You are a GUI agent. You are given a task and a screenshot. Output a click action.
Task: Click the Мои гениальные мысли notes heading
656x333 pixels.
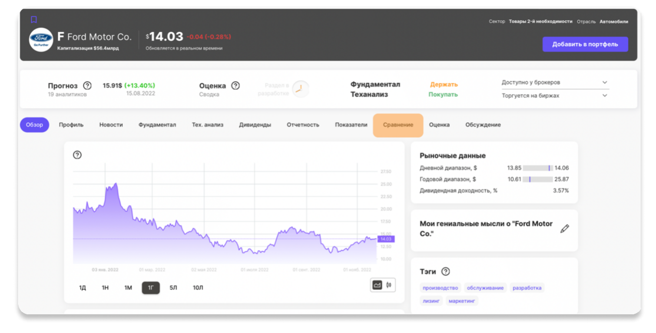click(486, 229)
